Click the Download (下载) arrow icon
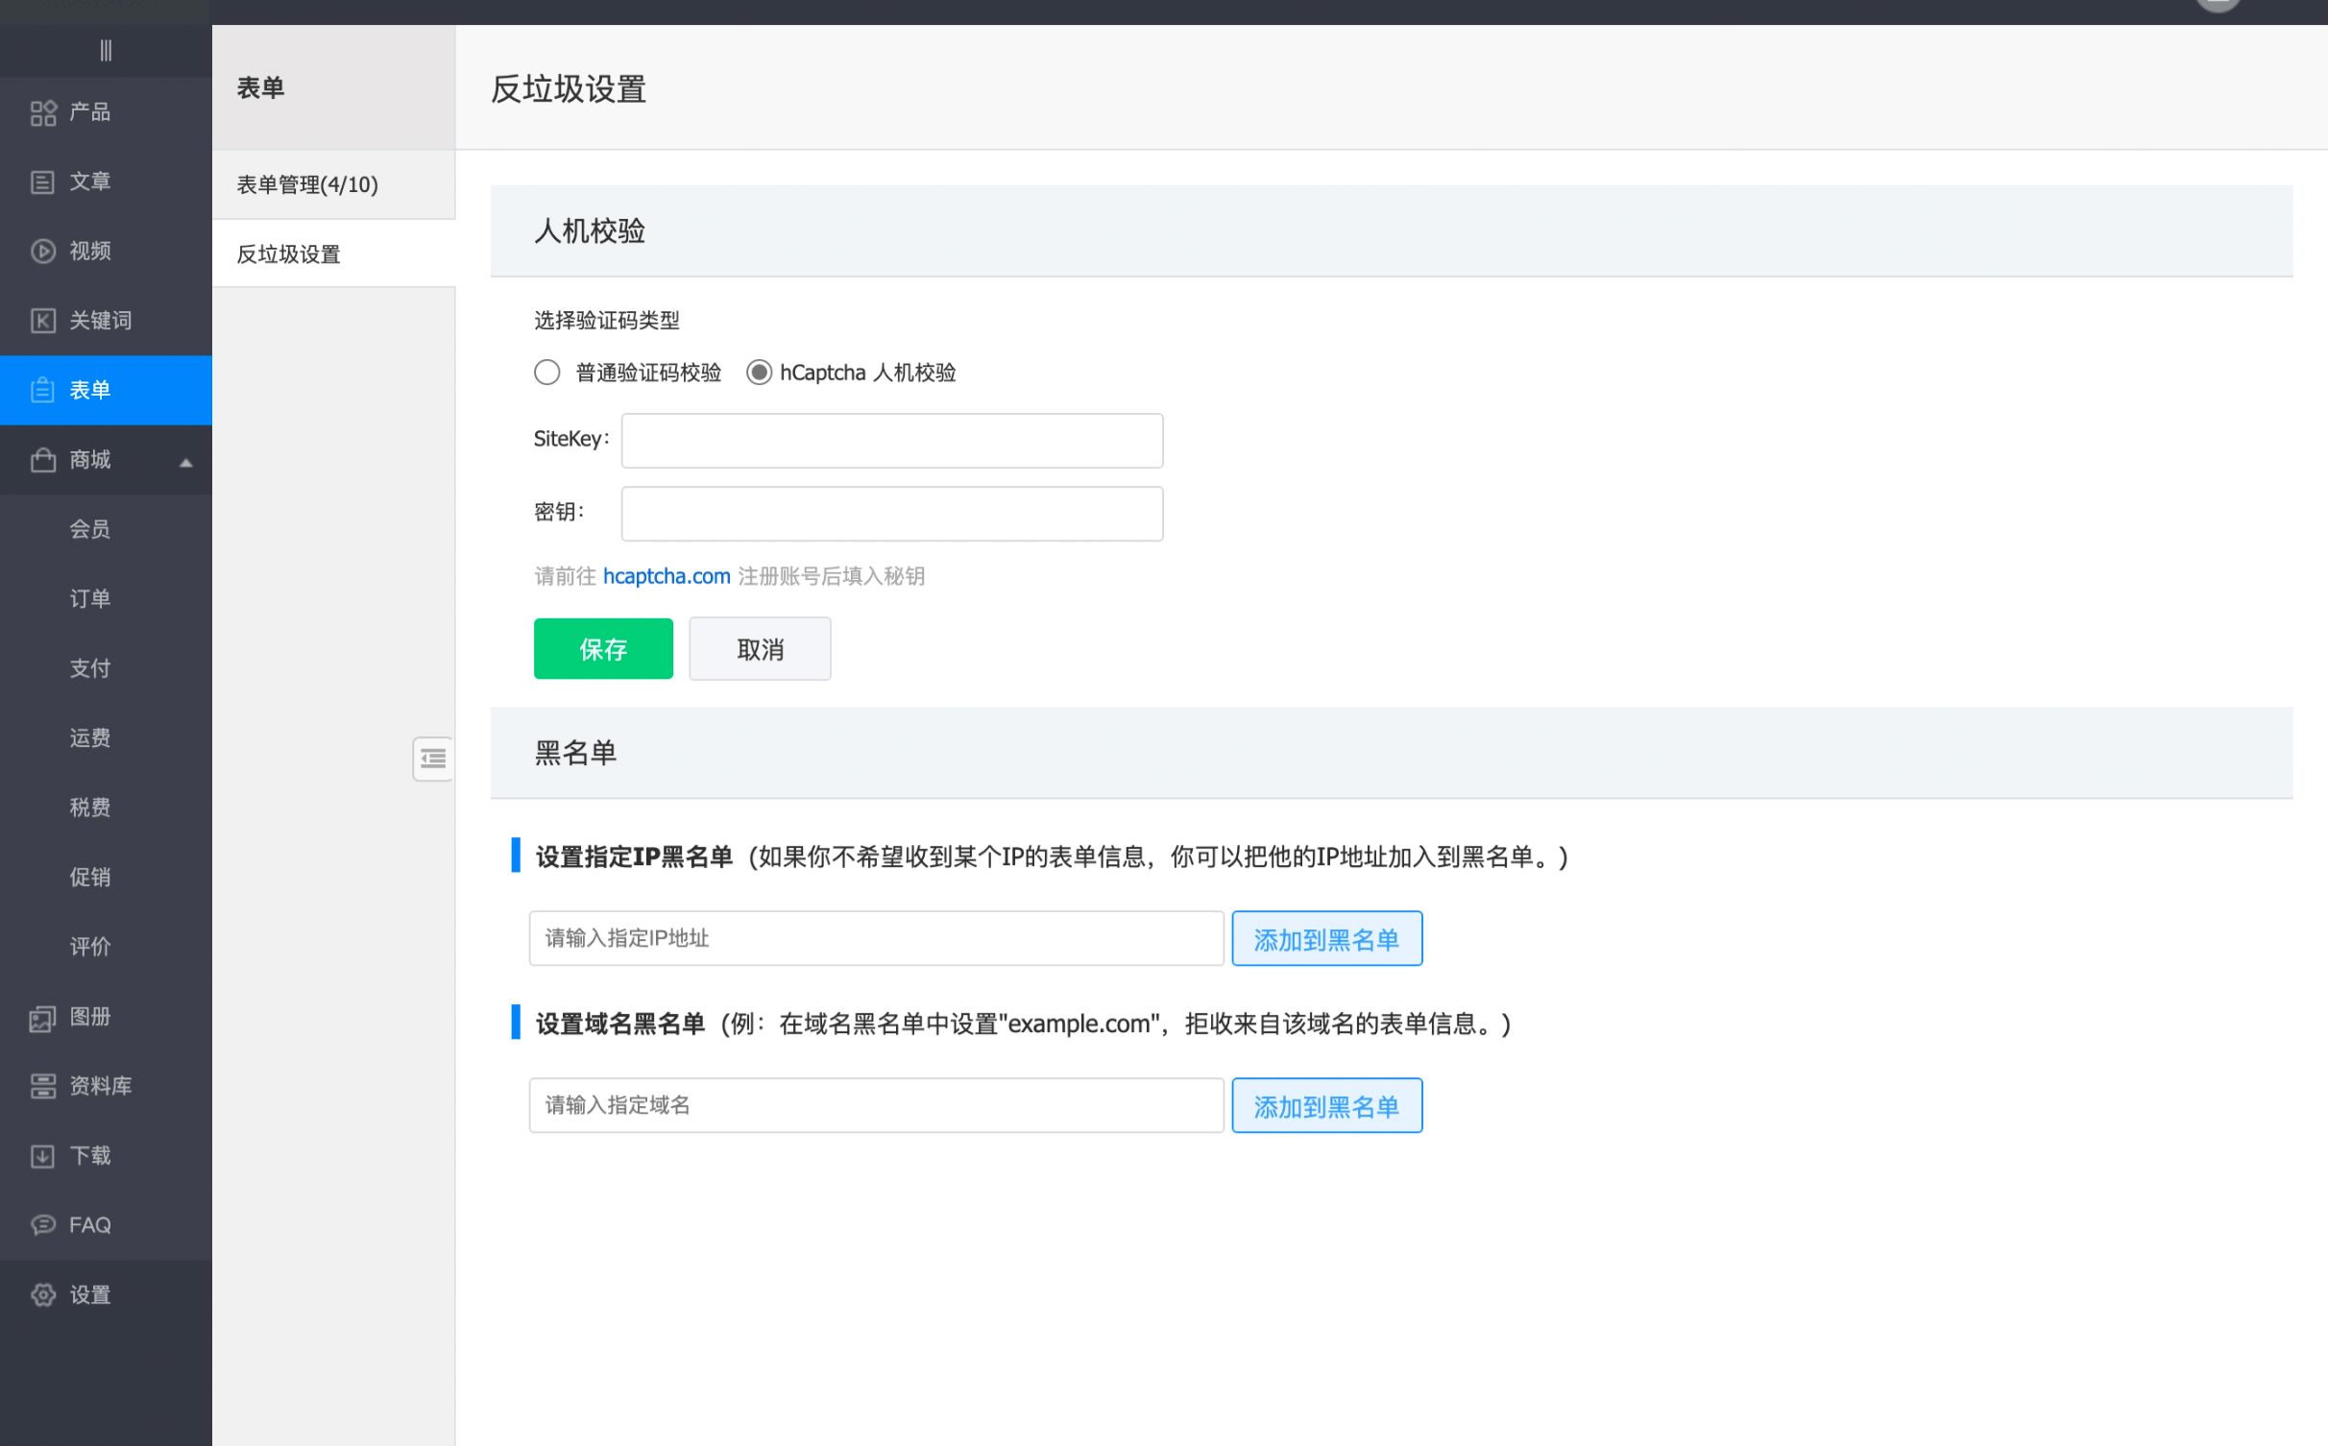2328x1446 pixels. tap(43, 1156)
